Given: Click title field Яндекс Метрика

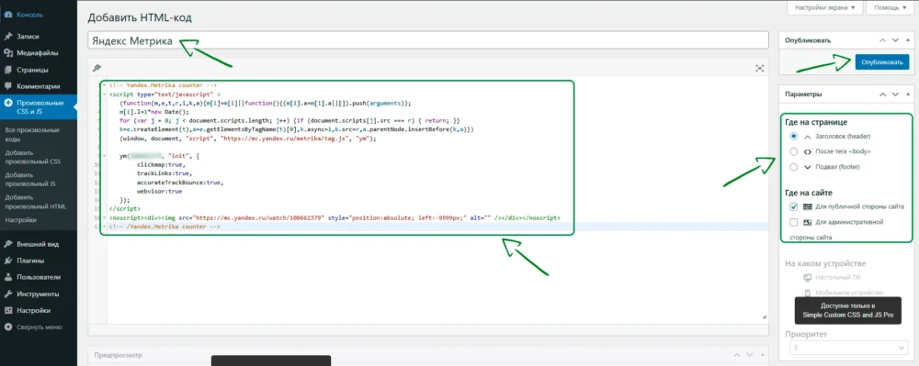Looking at the screenshot, I should click(x=428, y=40).
